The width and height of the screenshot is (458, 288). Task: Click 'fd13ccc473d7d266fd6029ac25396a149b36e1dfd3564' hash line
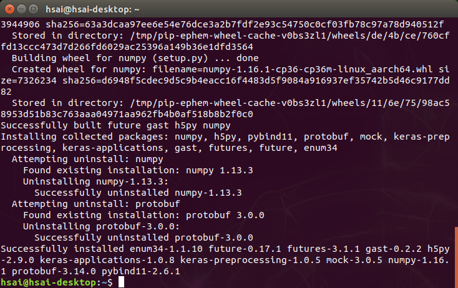[127, 47]
